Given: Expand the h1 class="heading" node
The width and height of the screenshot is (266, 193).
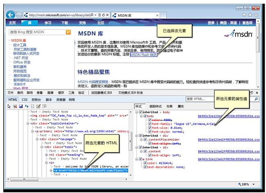Looking at the screenshot, I should (46, 155).
